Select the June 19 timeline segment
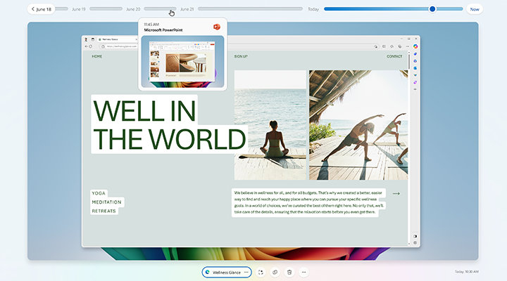 coord(106,9)
